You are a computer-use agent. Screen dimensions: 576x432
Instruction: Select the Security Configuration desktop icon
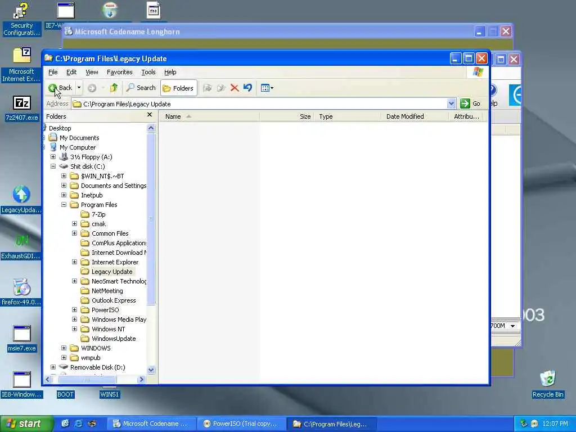[22, 19]
